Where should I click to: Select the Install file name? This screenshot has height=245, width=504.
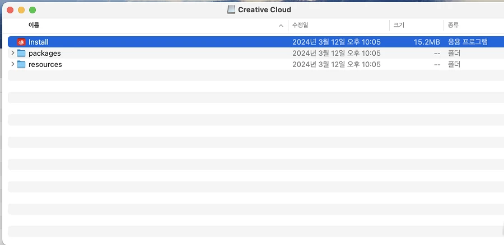point(39,42)
